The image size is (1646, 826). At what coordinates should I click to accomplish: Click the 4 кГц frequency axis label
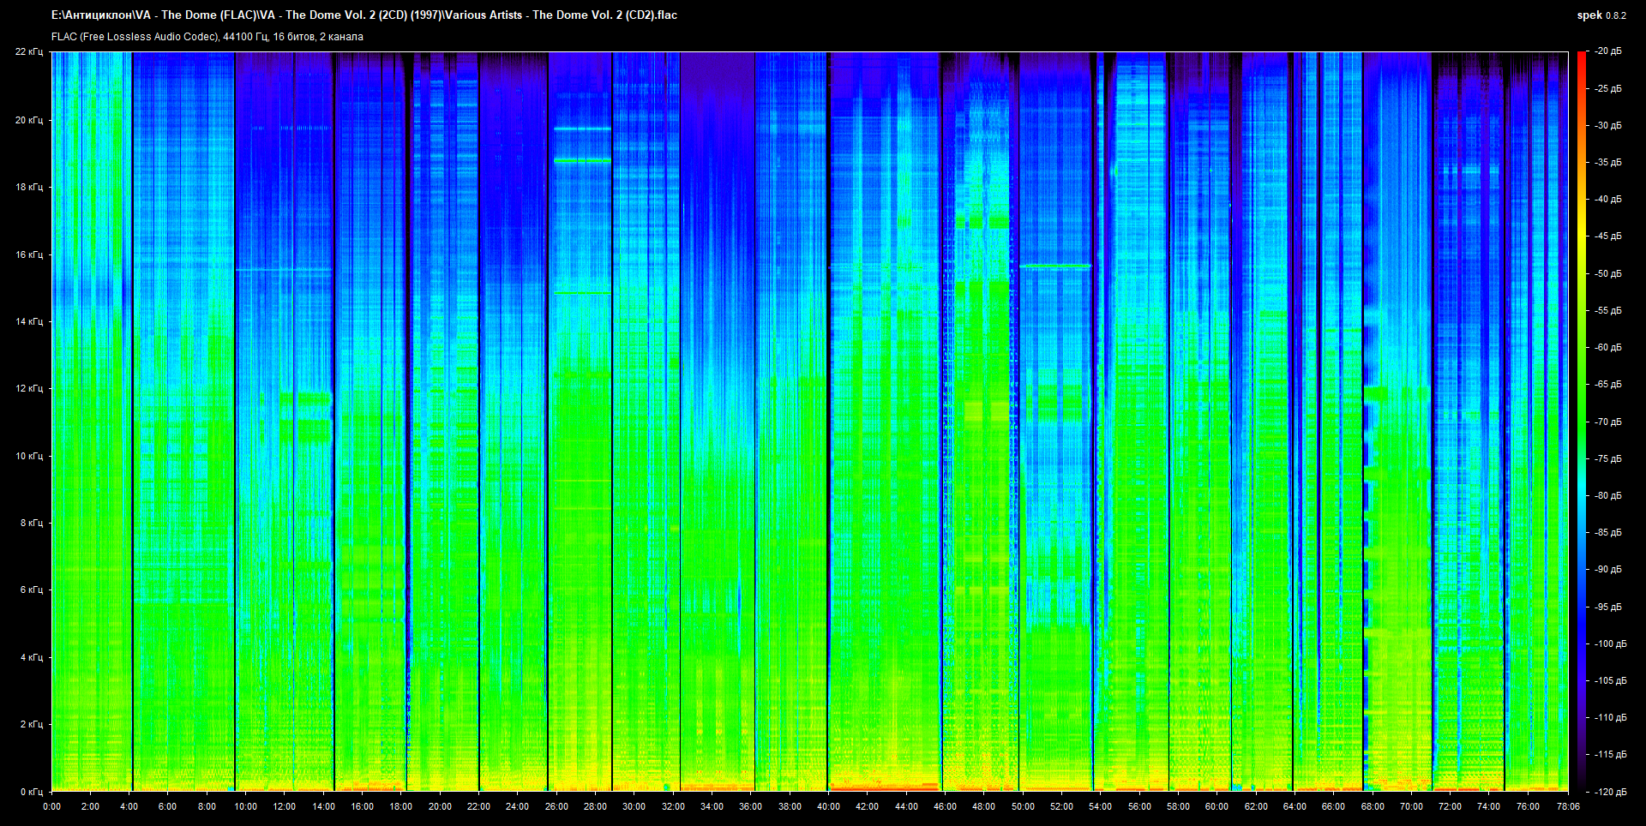click(31, 657)
